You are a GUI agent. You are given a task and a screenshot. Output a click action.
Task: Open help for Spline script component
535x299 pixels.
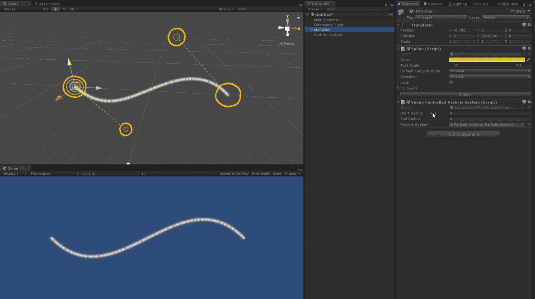tap(524, 48)
